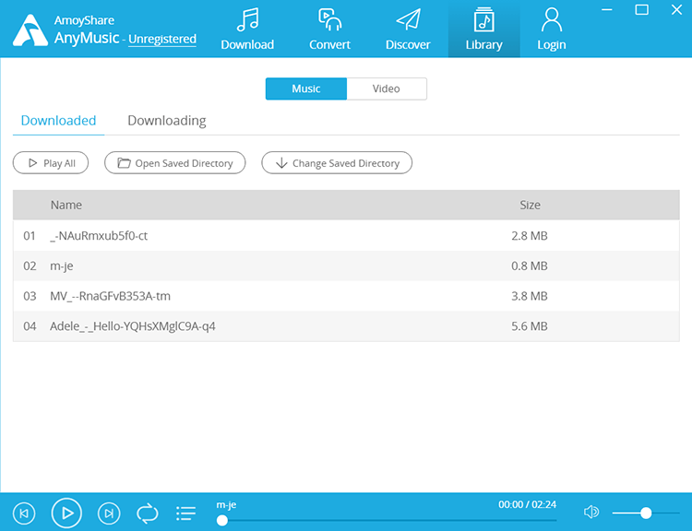The width and height of the screenshot is (692, 531).
Task: Click the Name column header
Action: (x=66, y=205)
